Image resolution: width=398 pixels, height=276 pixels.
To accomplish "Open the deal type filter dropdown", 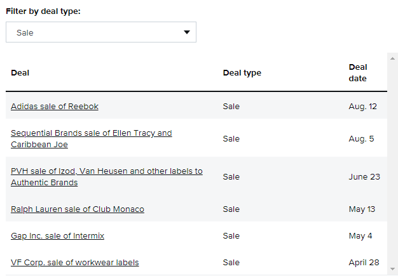I will 100,32.
